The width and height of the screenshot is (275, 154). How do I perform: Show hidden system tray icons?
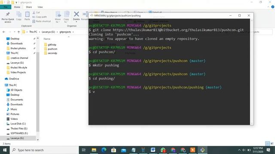coord(239,150)
